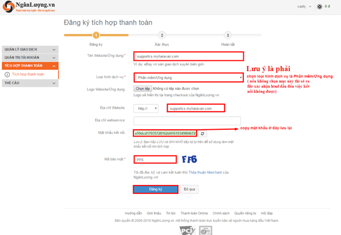Click the Đăng ký tích hợp thanh toán heading
This screenshot has width=341, height=235.
point(108,22)
